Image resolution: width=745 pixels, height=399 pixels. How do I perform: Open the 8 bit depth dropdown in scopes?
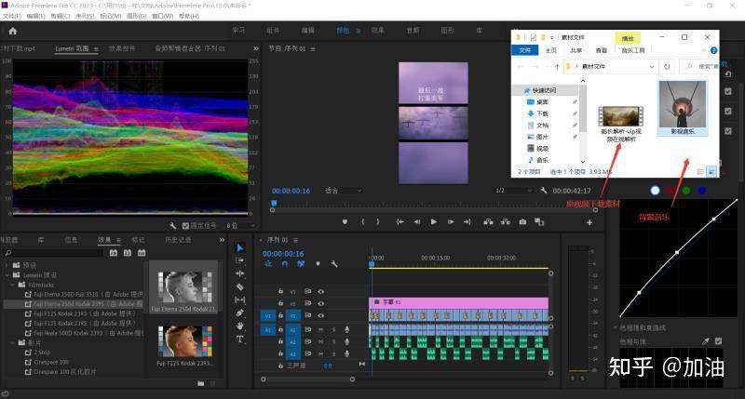(x=241, y=226)
